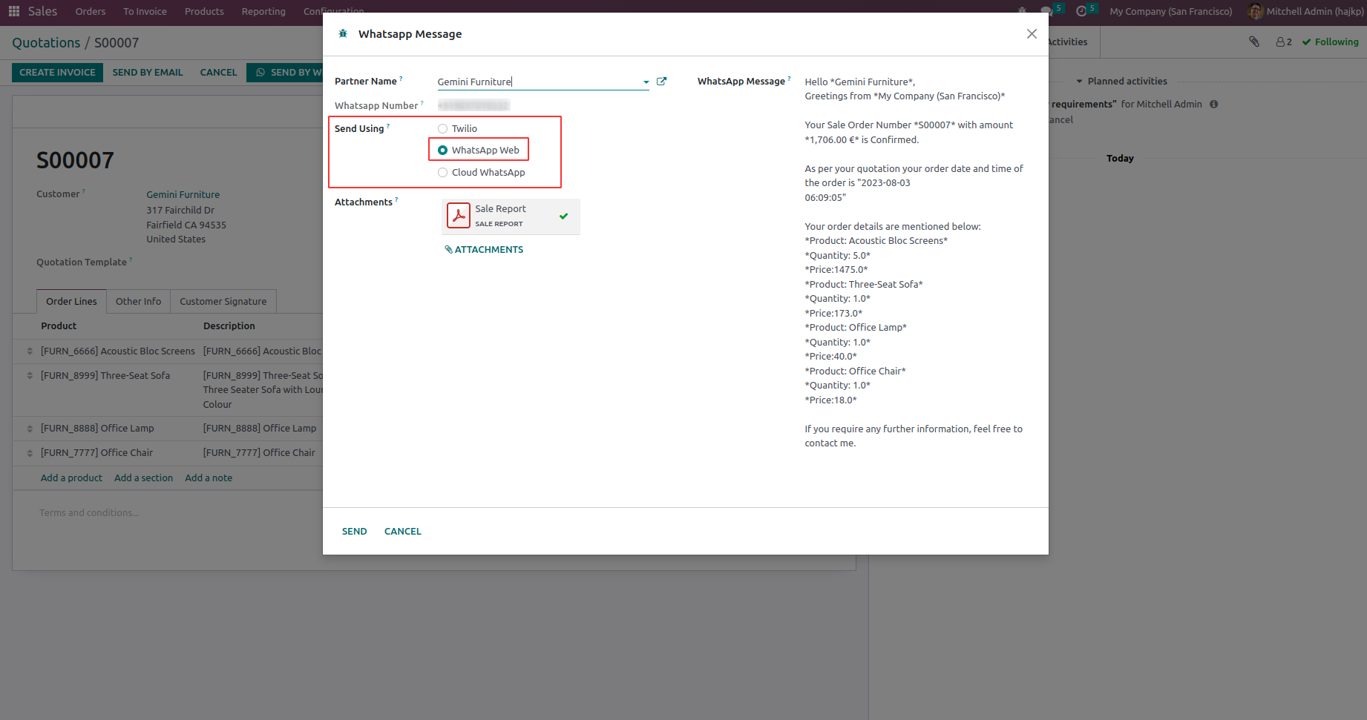Open the Products menu
Viewport: 1367px width, 720px height.
[204, 11]
